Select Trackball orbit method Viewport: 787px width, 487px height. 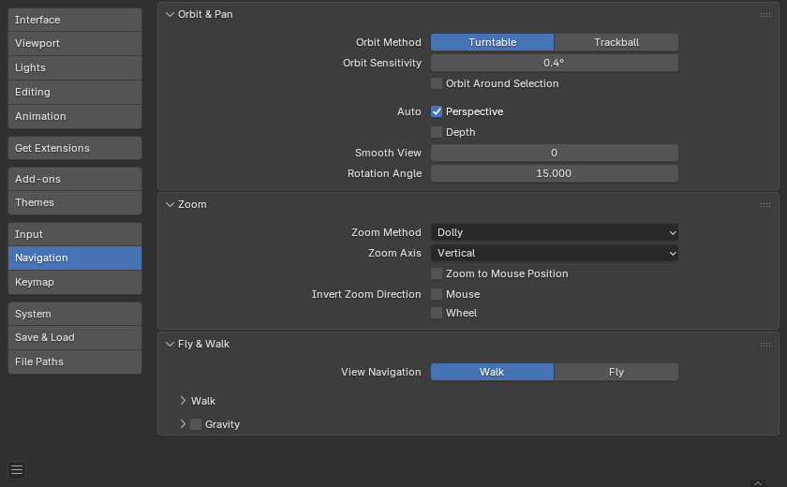[616, 42]
